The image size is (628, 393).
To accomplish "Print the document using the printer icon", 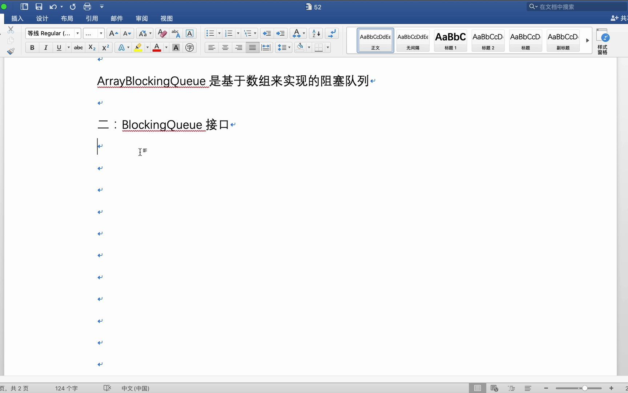I will (x=87, y=7).
